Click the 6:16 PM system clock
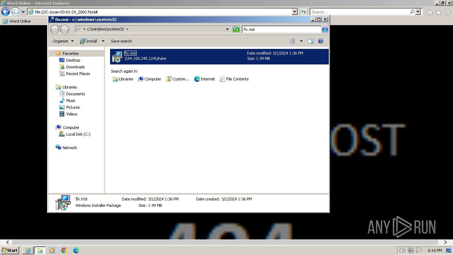This screenshot has height=255, width=453. (x=435, y=250)
